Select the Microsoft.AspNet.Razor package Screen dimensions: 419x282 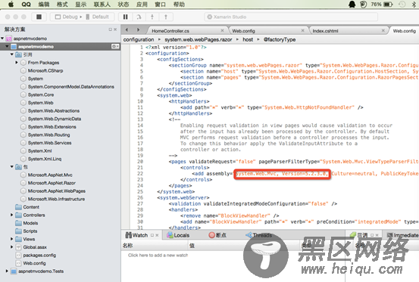(x=52, y=183)
